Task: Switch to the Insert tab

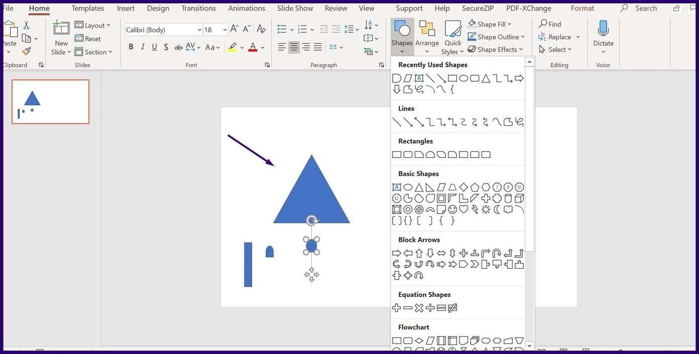Action: 126,8
